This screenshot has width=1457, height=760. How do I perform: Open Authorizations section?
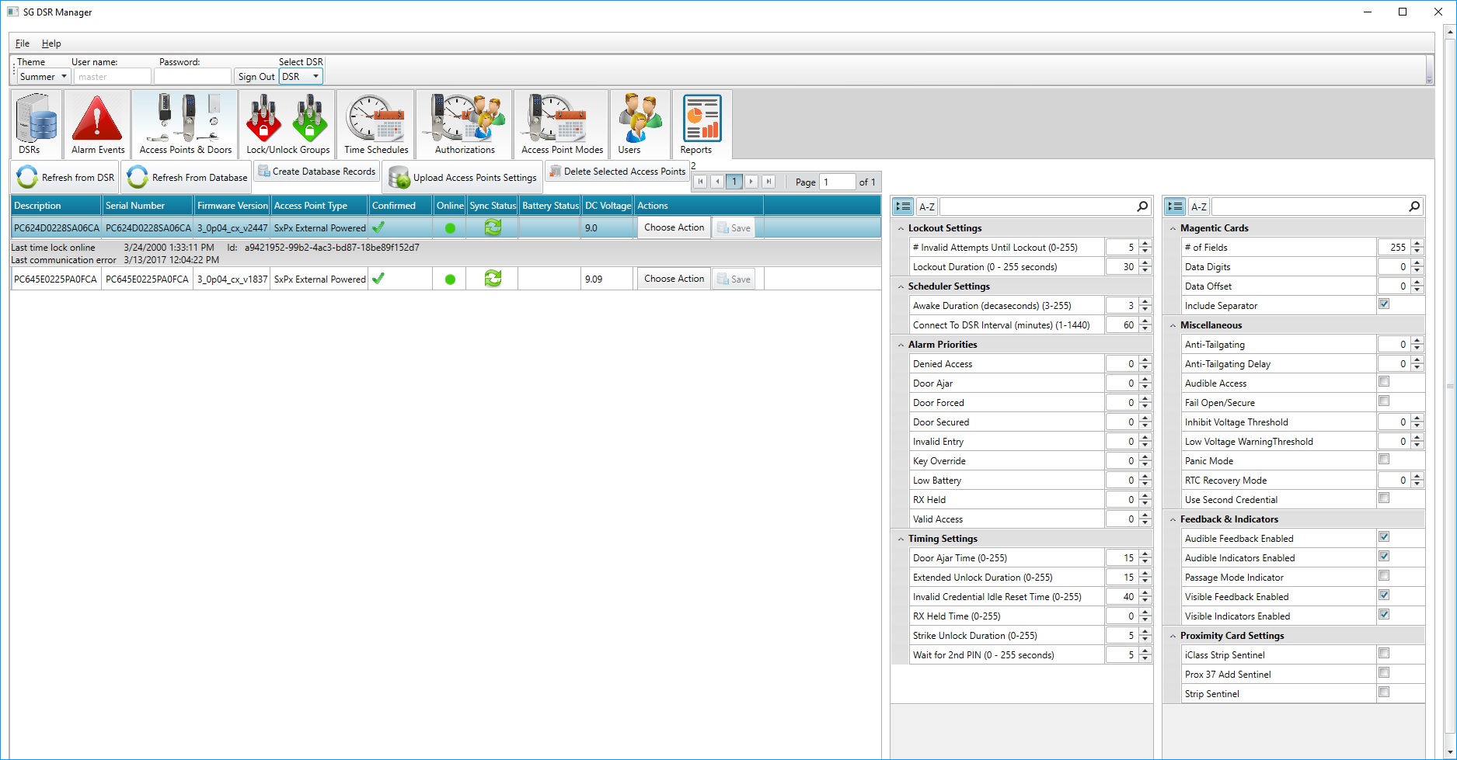pyautogui.click(x=464, y=124)
